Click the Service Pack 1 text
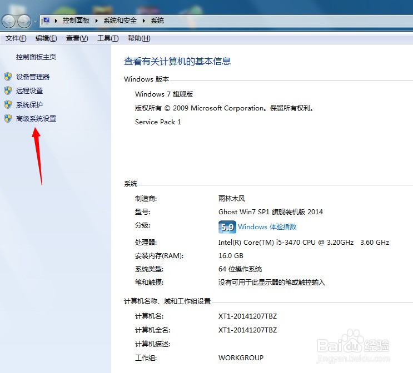The image size is (413, 373). pos(158,122)
